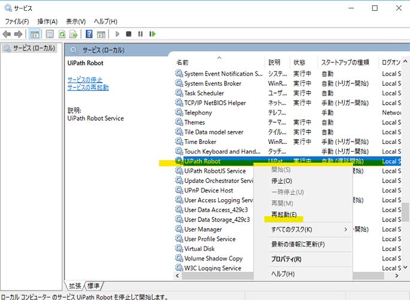Viewport: 410px width, 300px height.
Task: Sort by the ログオン column header
Action: 390,62
